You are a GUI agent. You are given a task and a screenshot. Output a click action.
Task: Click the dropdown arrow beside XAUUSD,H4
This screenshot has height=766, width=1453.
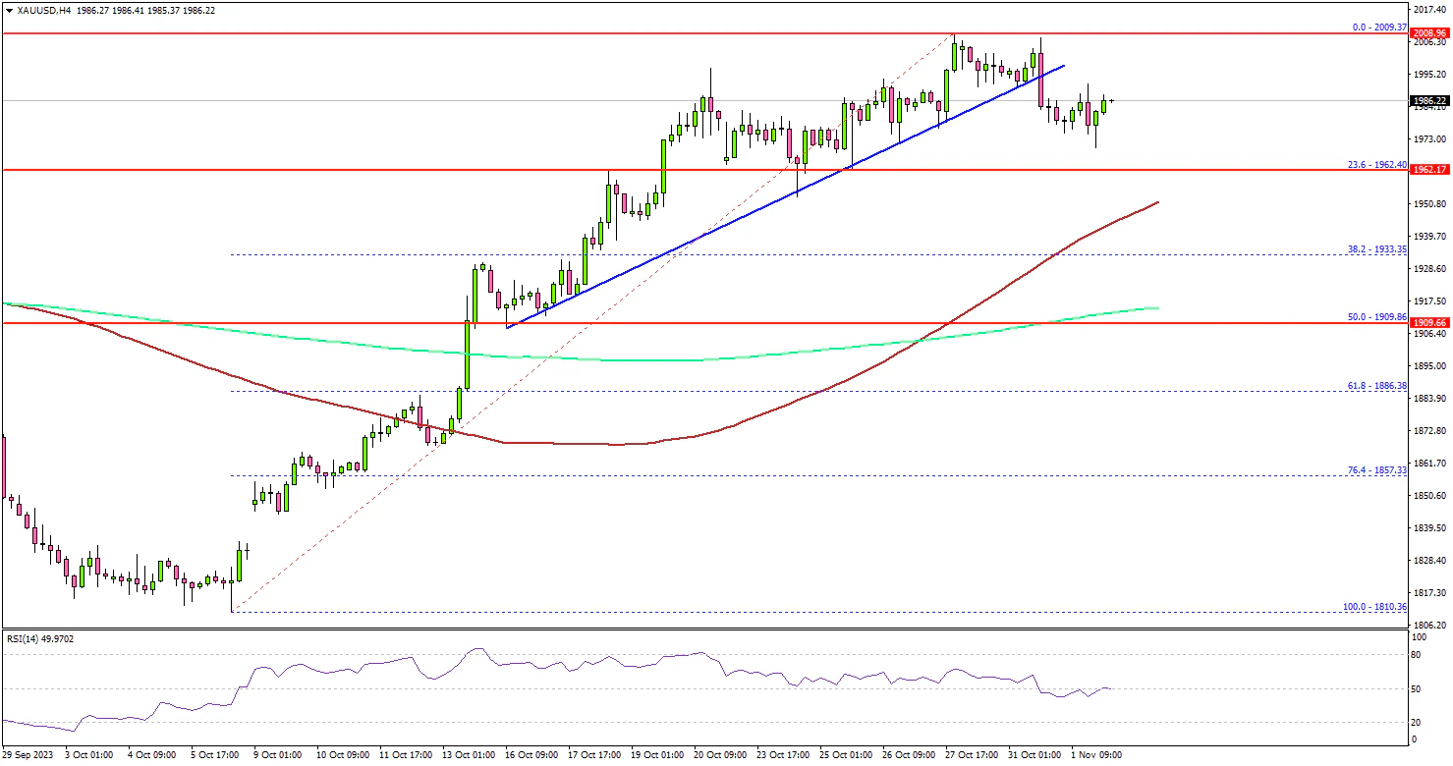point(7,10)
